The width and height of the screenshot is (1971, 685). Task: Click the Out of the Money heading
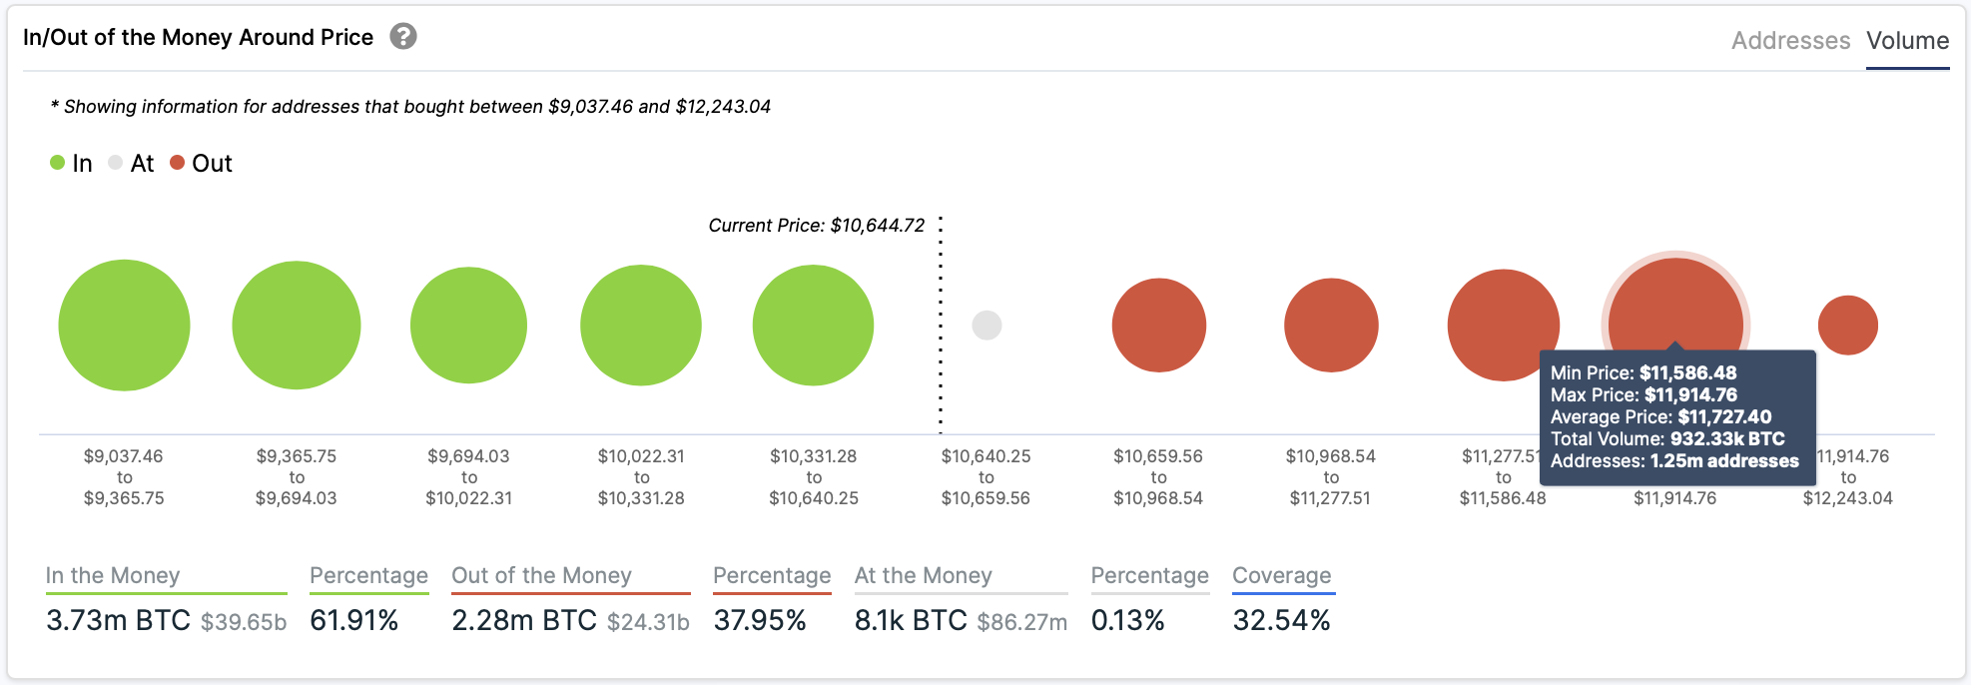click(541, 576)
